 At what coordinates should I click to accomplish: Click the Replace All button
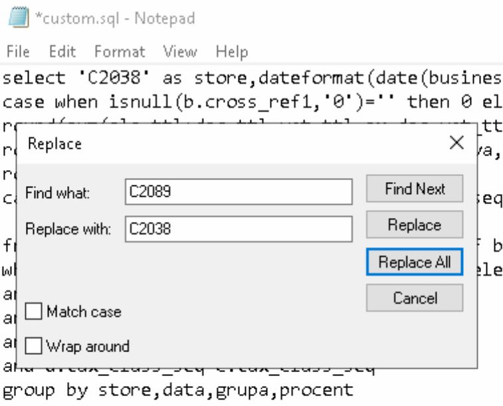tap(415, 262)
